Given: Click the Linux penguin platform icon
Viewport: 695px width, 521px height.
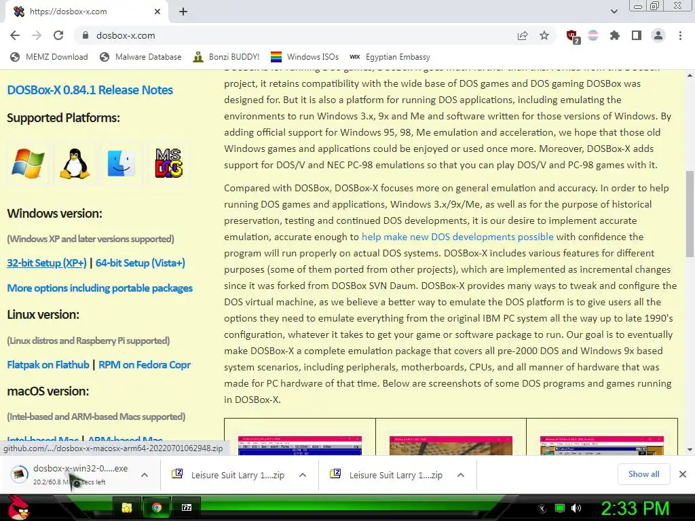Looking at the screenshot, I should coord(75,163).
